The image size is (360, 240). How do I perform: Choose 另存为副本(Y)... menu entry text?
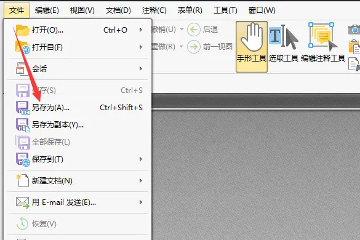point(58,125)
